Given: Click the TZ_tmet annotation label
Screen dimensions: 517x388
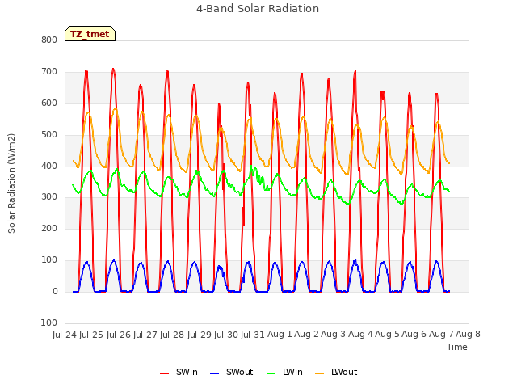Looking at the screenshot, I should click(x=90, y=34).
